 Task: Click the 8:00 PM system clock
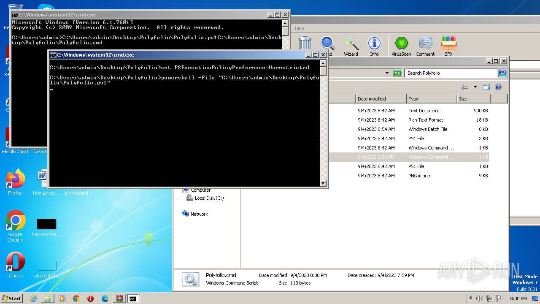pos(518,299)
